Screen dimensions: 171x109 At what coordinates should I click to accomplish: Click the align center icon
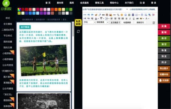coord(115,19)
